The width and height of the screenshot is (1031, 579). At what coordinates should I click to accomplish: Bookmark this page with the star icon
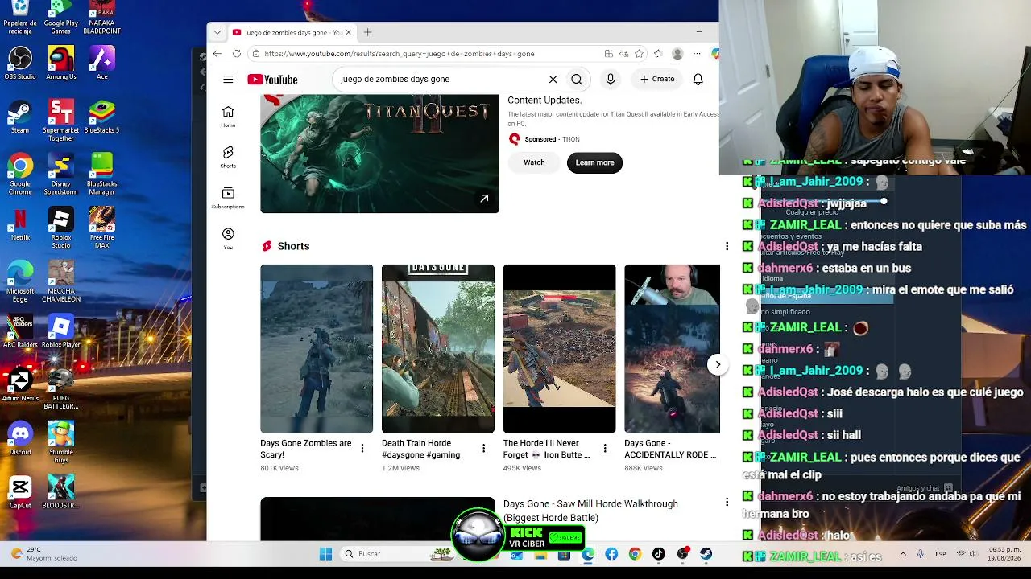pyautogui.click(x=639, y=54)
